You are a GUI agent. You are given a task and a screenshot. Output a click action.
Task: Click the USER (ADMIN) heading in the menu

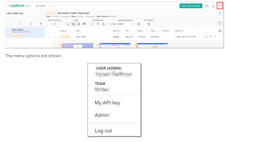click(x=109, y=68)
